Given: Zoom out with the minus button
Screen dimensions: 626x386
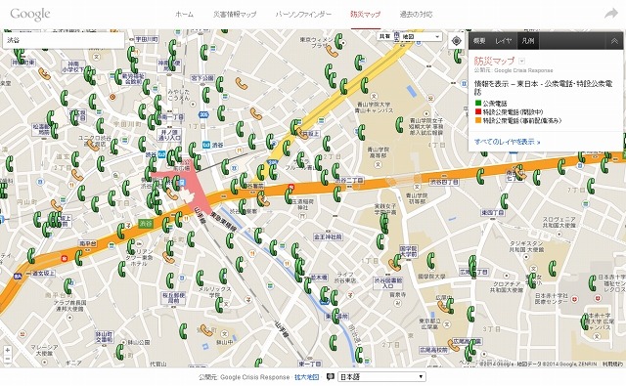Looking at the screenshot, I should click(x=7, y=359).
